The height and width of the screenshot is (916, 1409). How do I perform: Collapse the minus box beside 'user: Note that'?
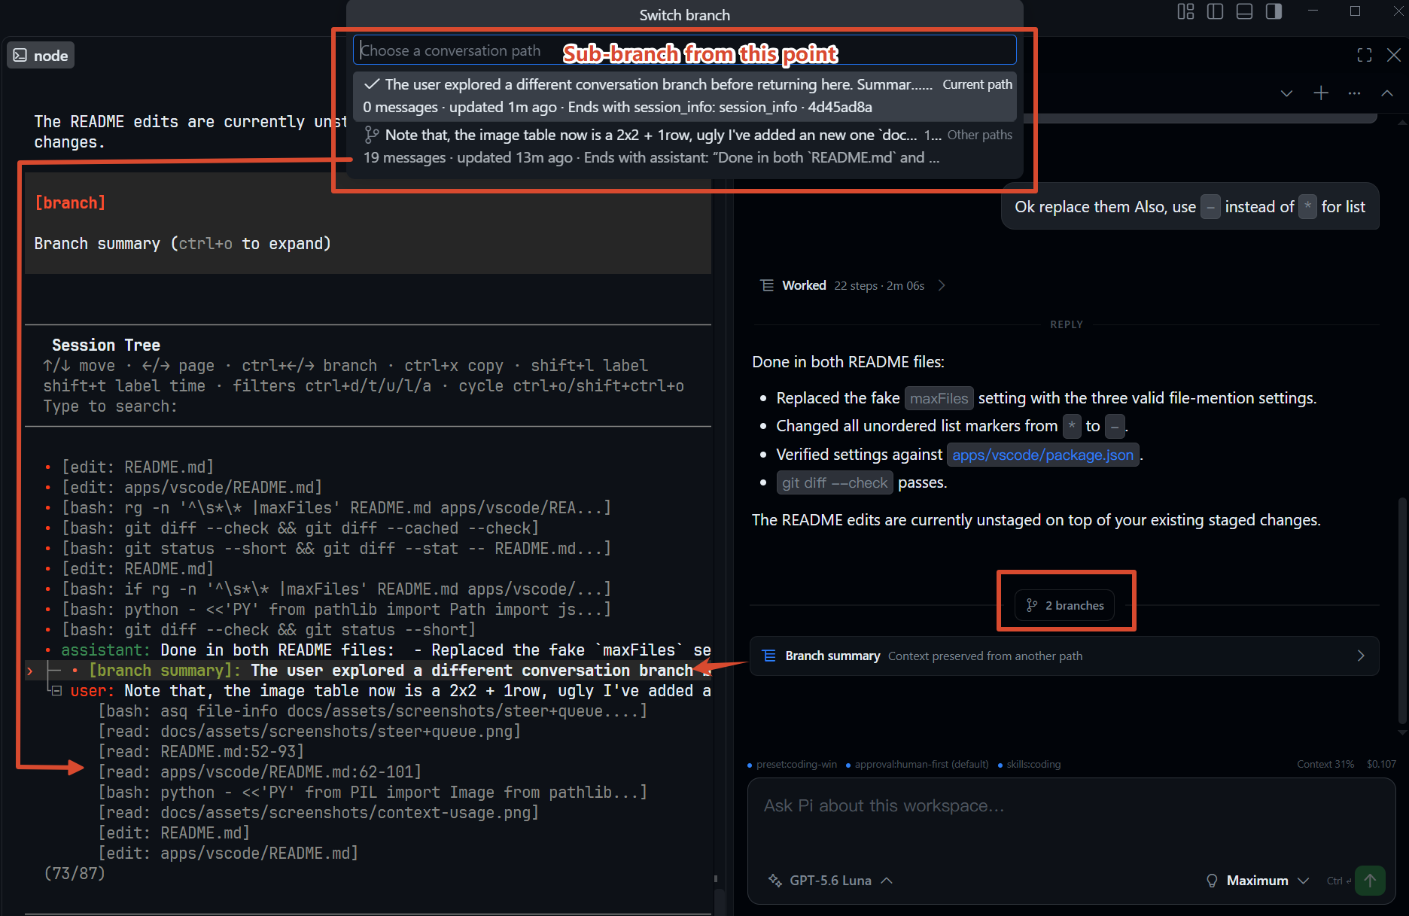pos(56,691)
